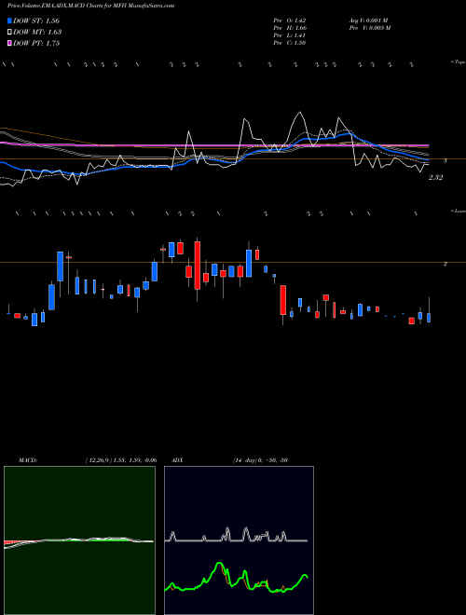Click the '(12,26,9) 1.53, 1.59, -0.06' MACD values
The width and height of the screenshot is (466, 615).
(x=121, y=460)
